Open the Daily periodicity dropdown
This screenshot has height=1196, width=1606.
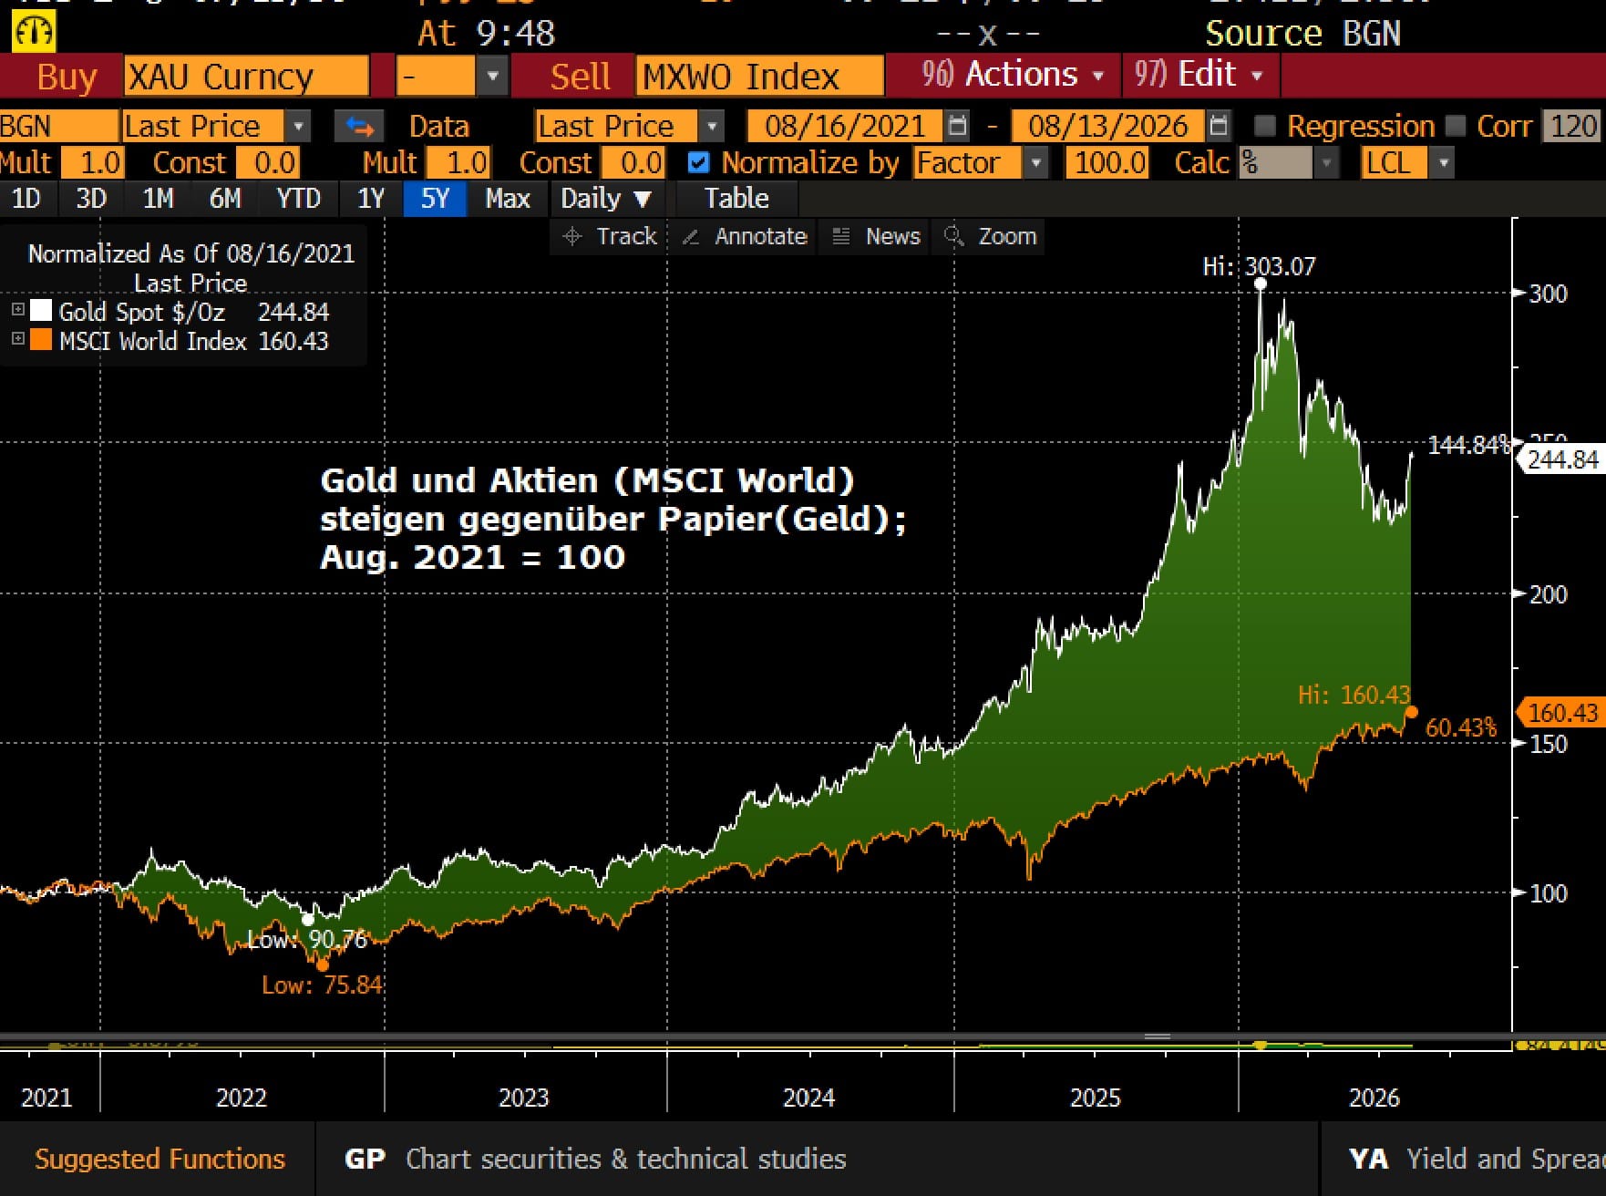tap(606, 199)
